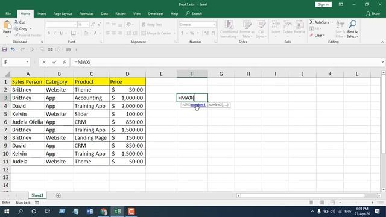This screenshot has height=217, width=386.
Task: Open Chrome from the taskbar
Action: (x=104, y=212)
